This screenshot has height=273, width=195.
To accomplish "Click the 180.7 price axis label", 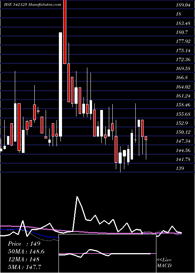I will [182, 32].
